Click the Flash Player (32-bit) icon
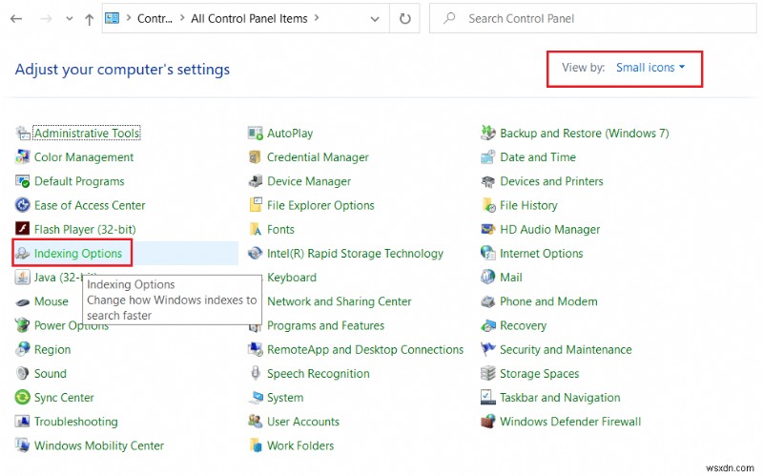This screenshot has width=763, height=476. (x=23, y=230)
